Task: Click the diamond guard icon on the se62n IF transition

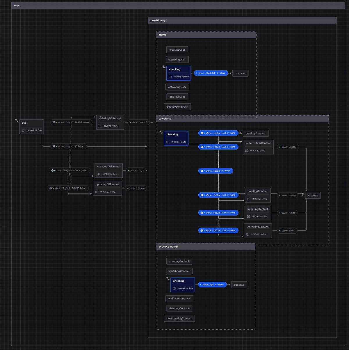Action: point(201,171)
